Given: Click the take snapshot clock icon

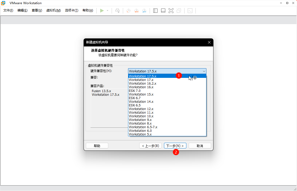Looking at the screenshot, I should [128, 11].
